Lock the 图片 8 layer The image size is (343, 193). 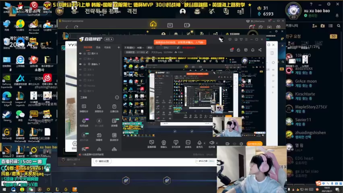tap(84, 53)
